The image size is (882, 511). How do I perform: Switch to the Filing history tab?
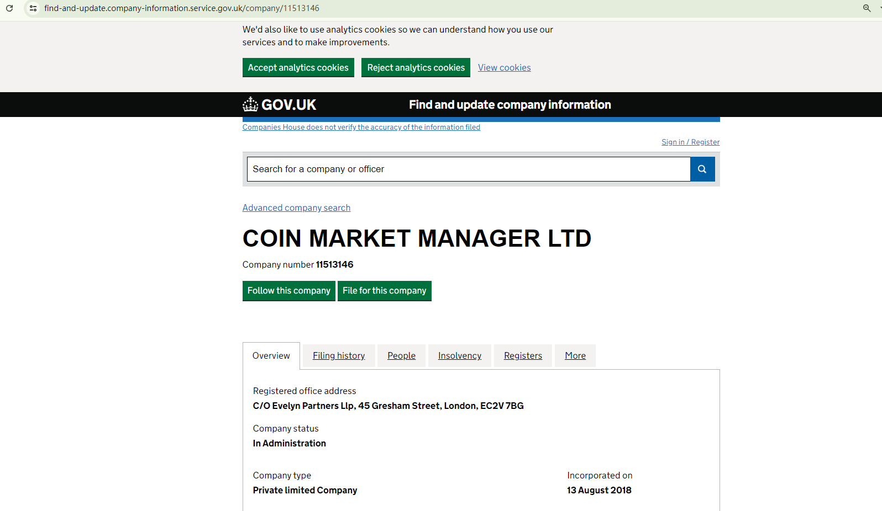pos(339,356)
